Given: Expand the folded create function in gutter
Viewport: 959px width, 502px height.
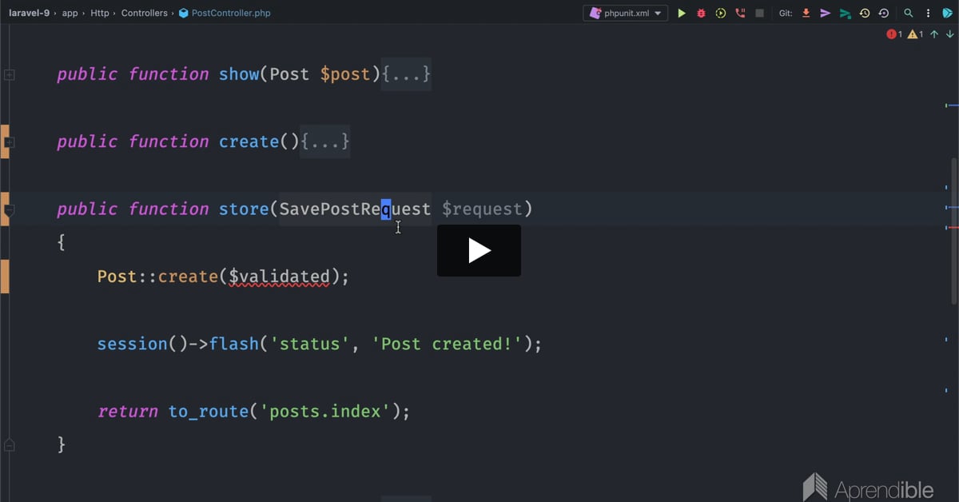Looking at the screenshot, I should (x=10, y=142).
